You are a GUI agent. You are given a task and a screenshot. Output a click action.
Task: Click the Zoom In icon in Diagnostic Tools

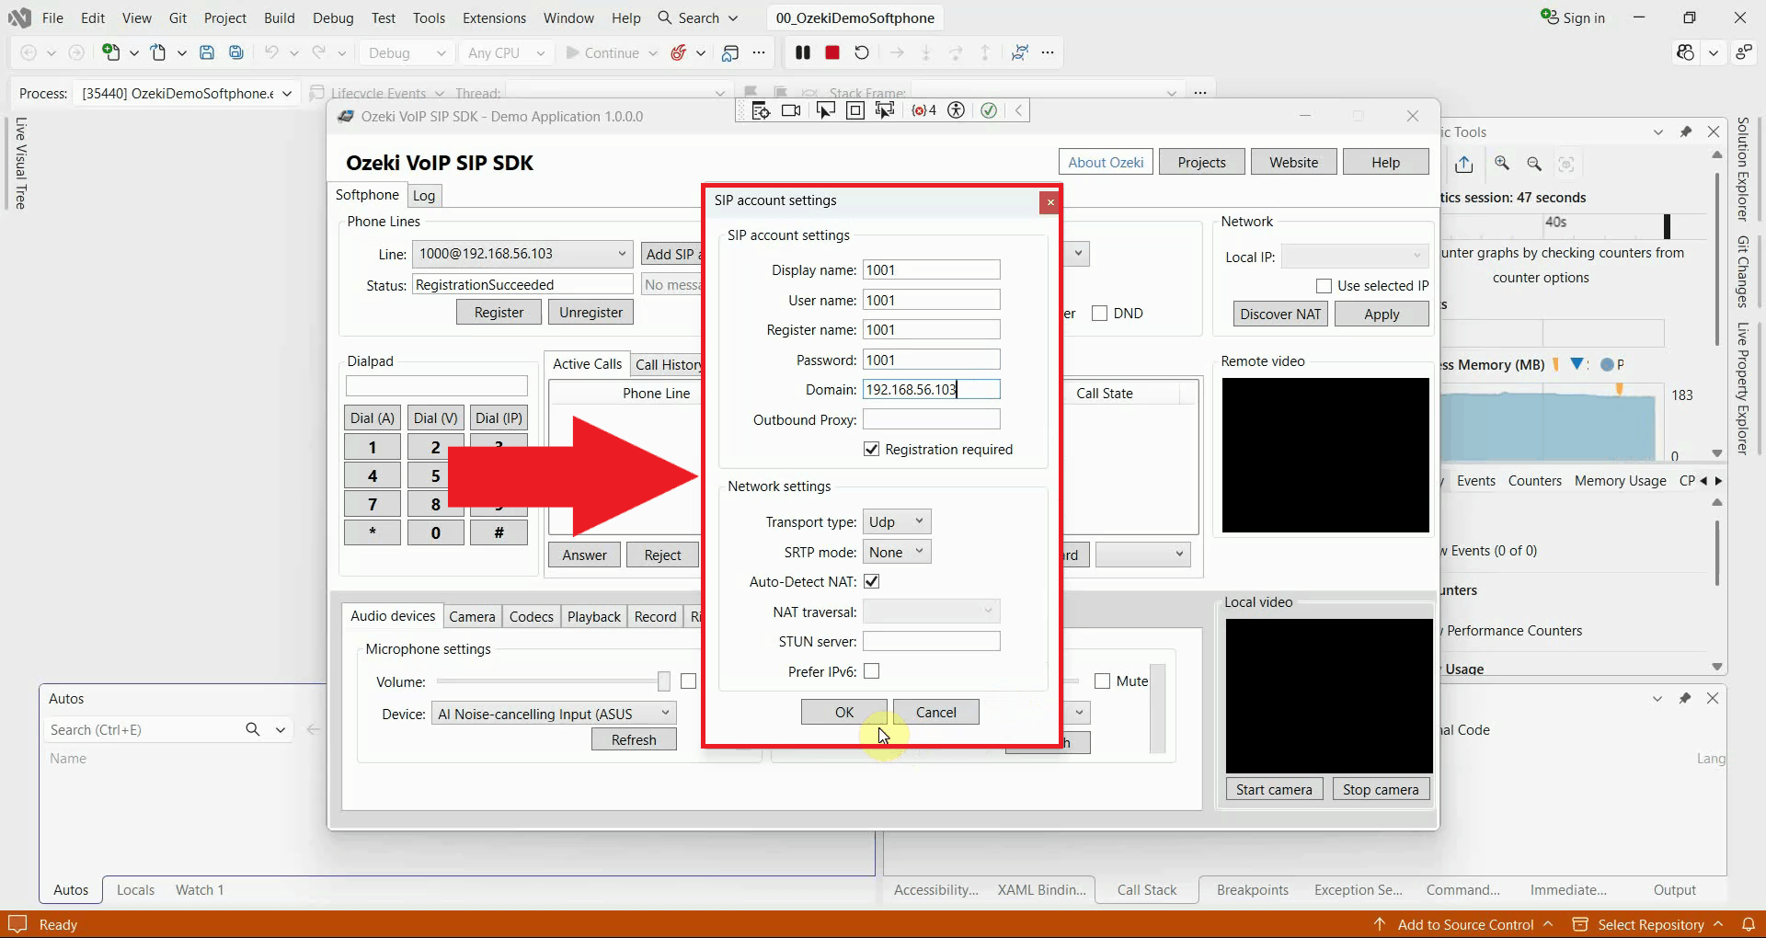coord(1502,163)
